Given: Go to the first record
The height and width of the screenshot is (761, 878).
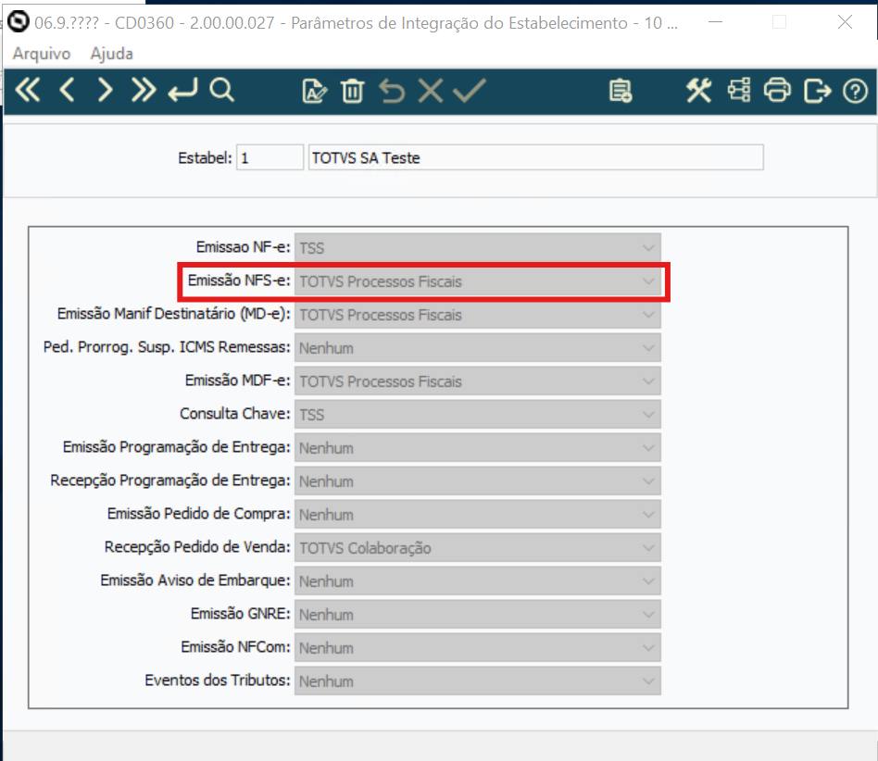Looking at the screenshot, I should coord(28,90).
